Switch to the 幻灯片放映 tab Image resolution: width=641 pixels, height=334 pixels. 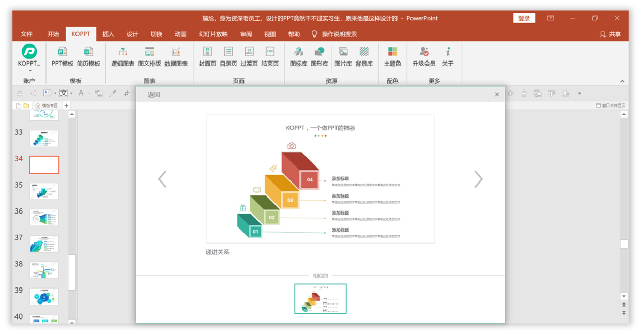coord(213,34)
